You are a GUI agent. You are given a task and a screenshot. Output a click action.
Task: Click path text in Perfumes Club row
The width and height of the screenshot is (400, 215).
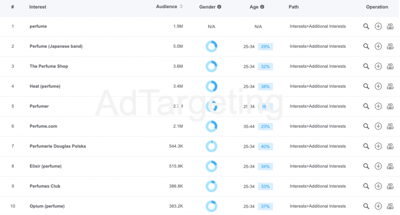coord(318,186)
